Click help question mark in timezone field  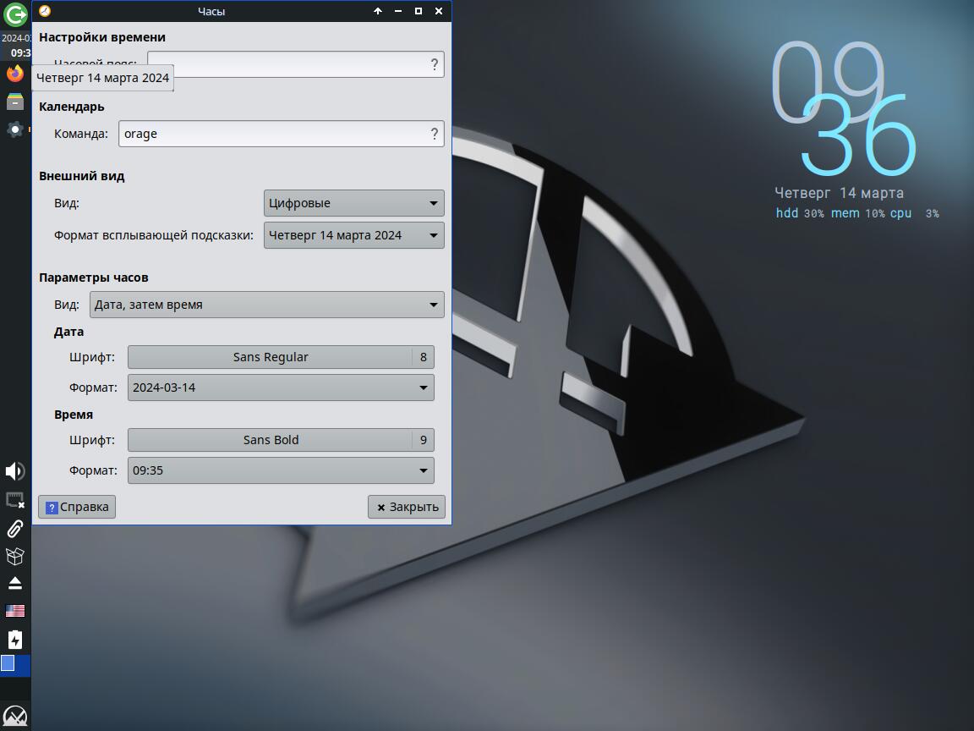pos(435,64)
